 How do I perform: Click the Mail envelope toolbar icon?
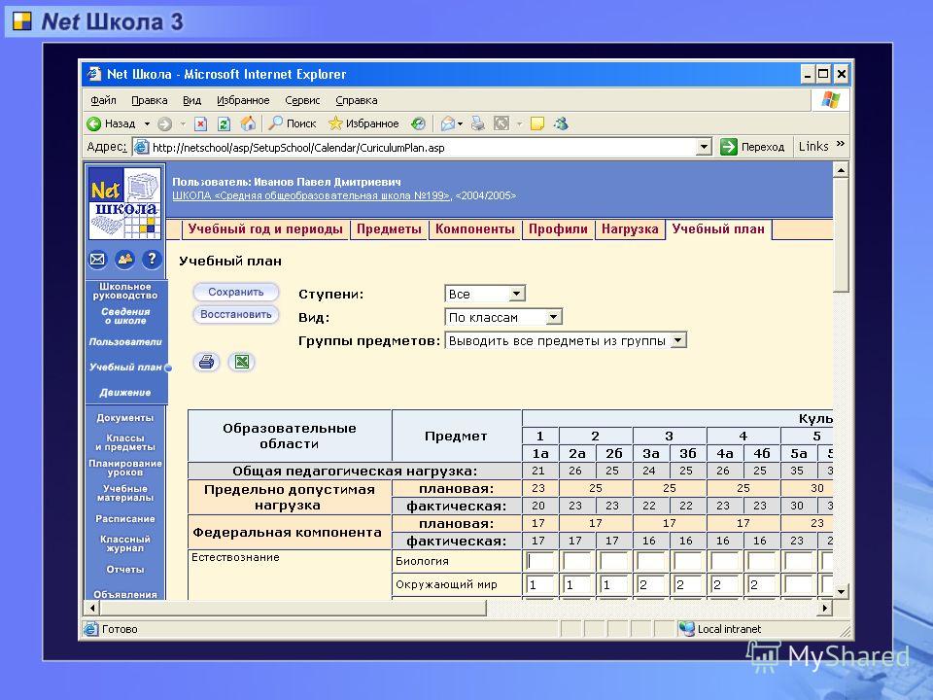[x=447, y=123]
